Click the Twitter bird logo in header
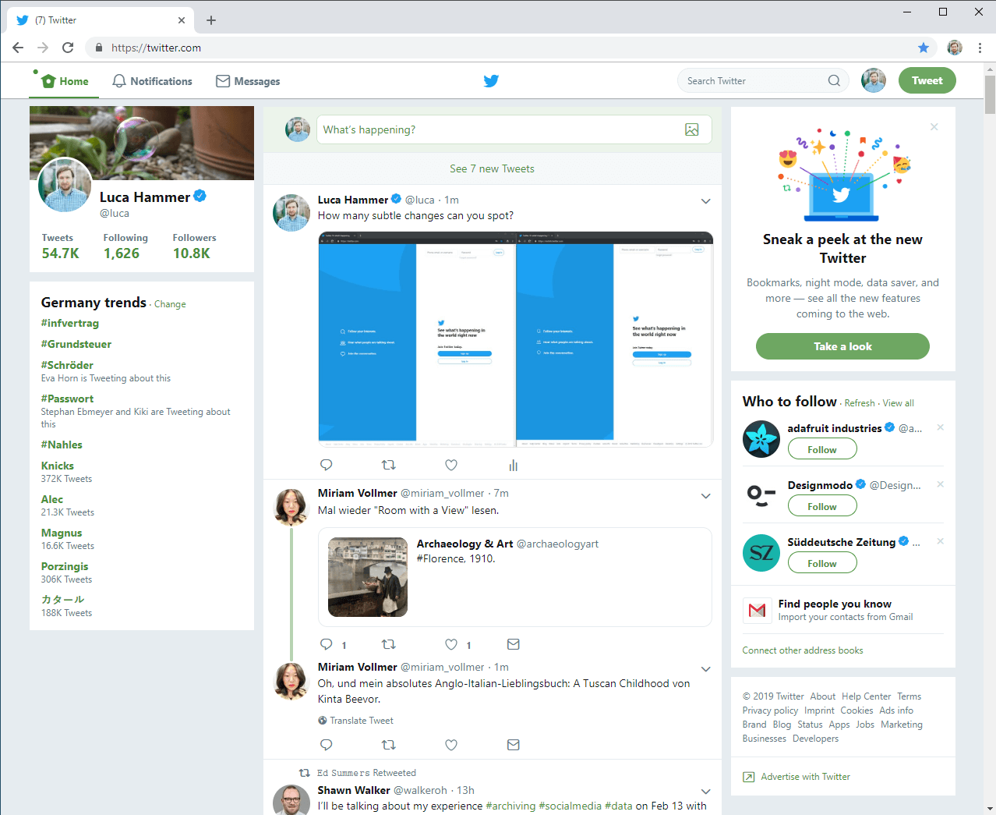The width and height of the screenshot is (996, 815). coord(491,81)
